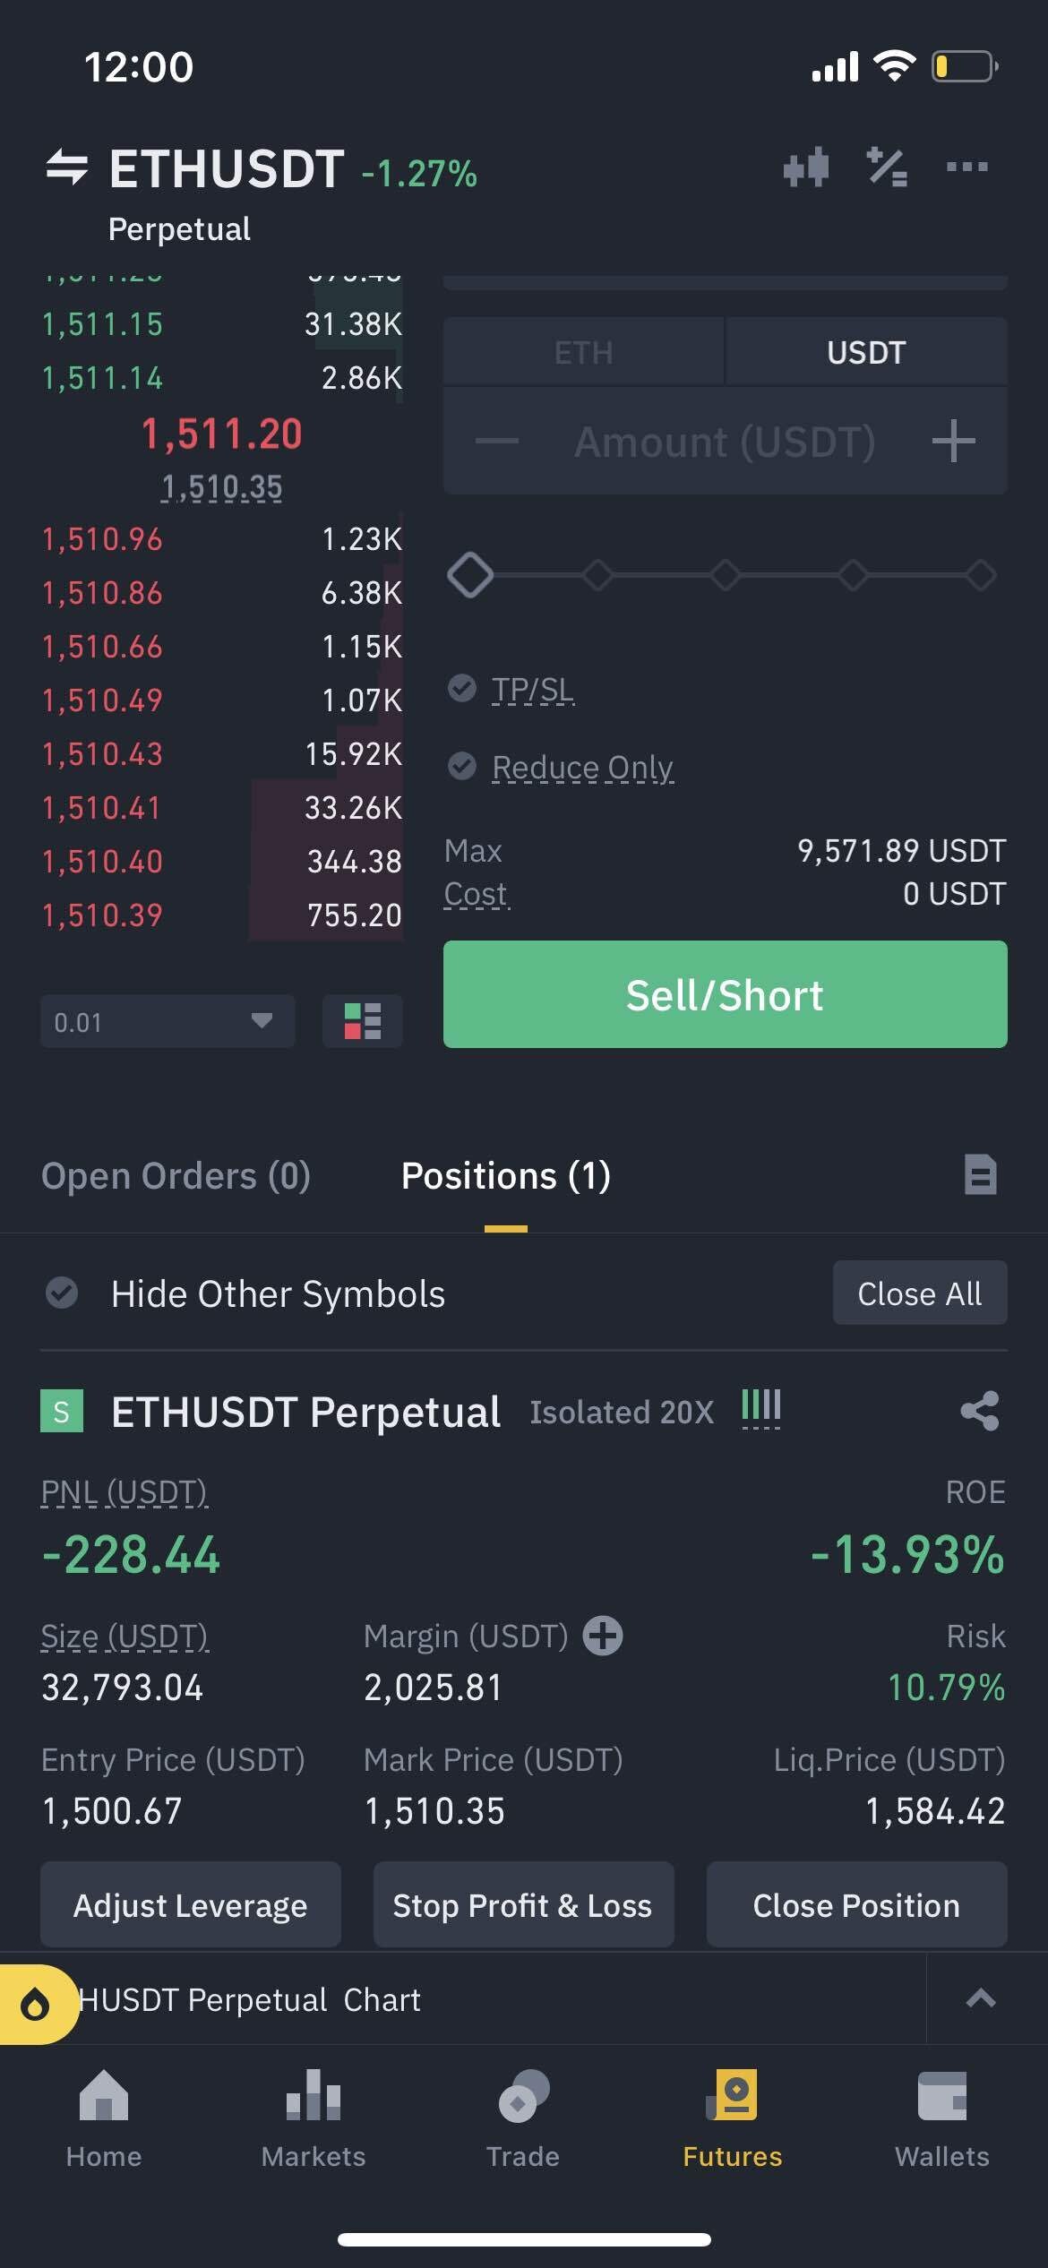Click the amount slider's first diamond handle
The height and width of the screenshot is (2268, 1048).
(x=470, y=575)
